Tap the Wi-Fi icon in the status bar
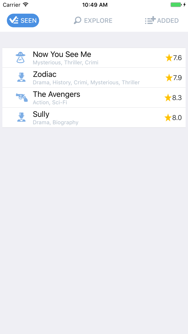This screenshot has width=188, height=334. tap(25, 4)
